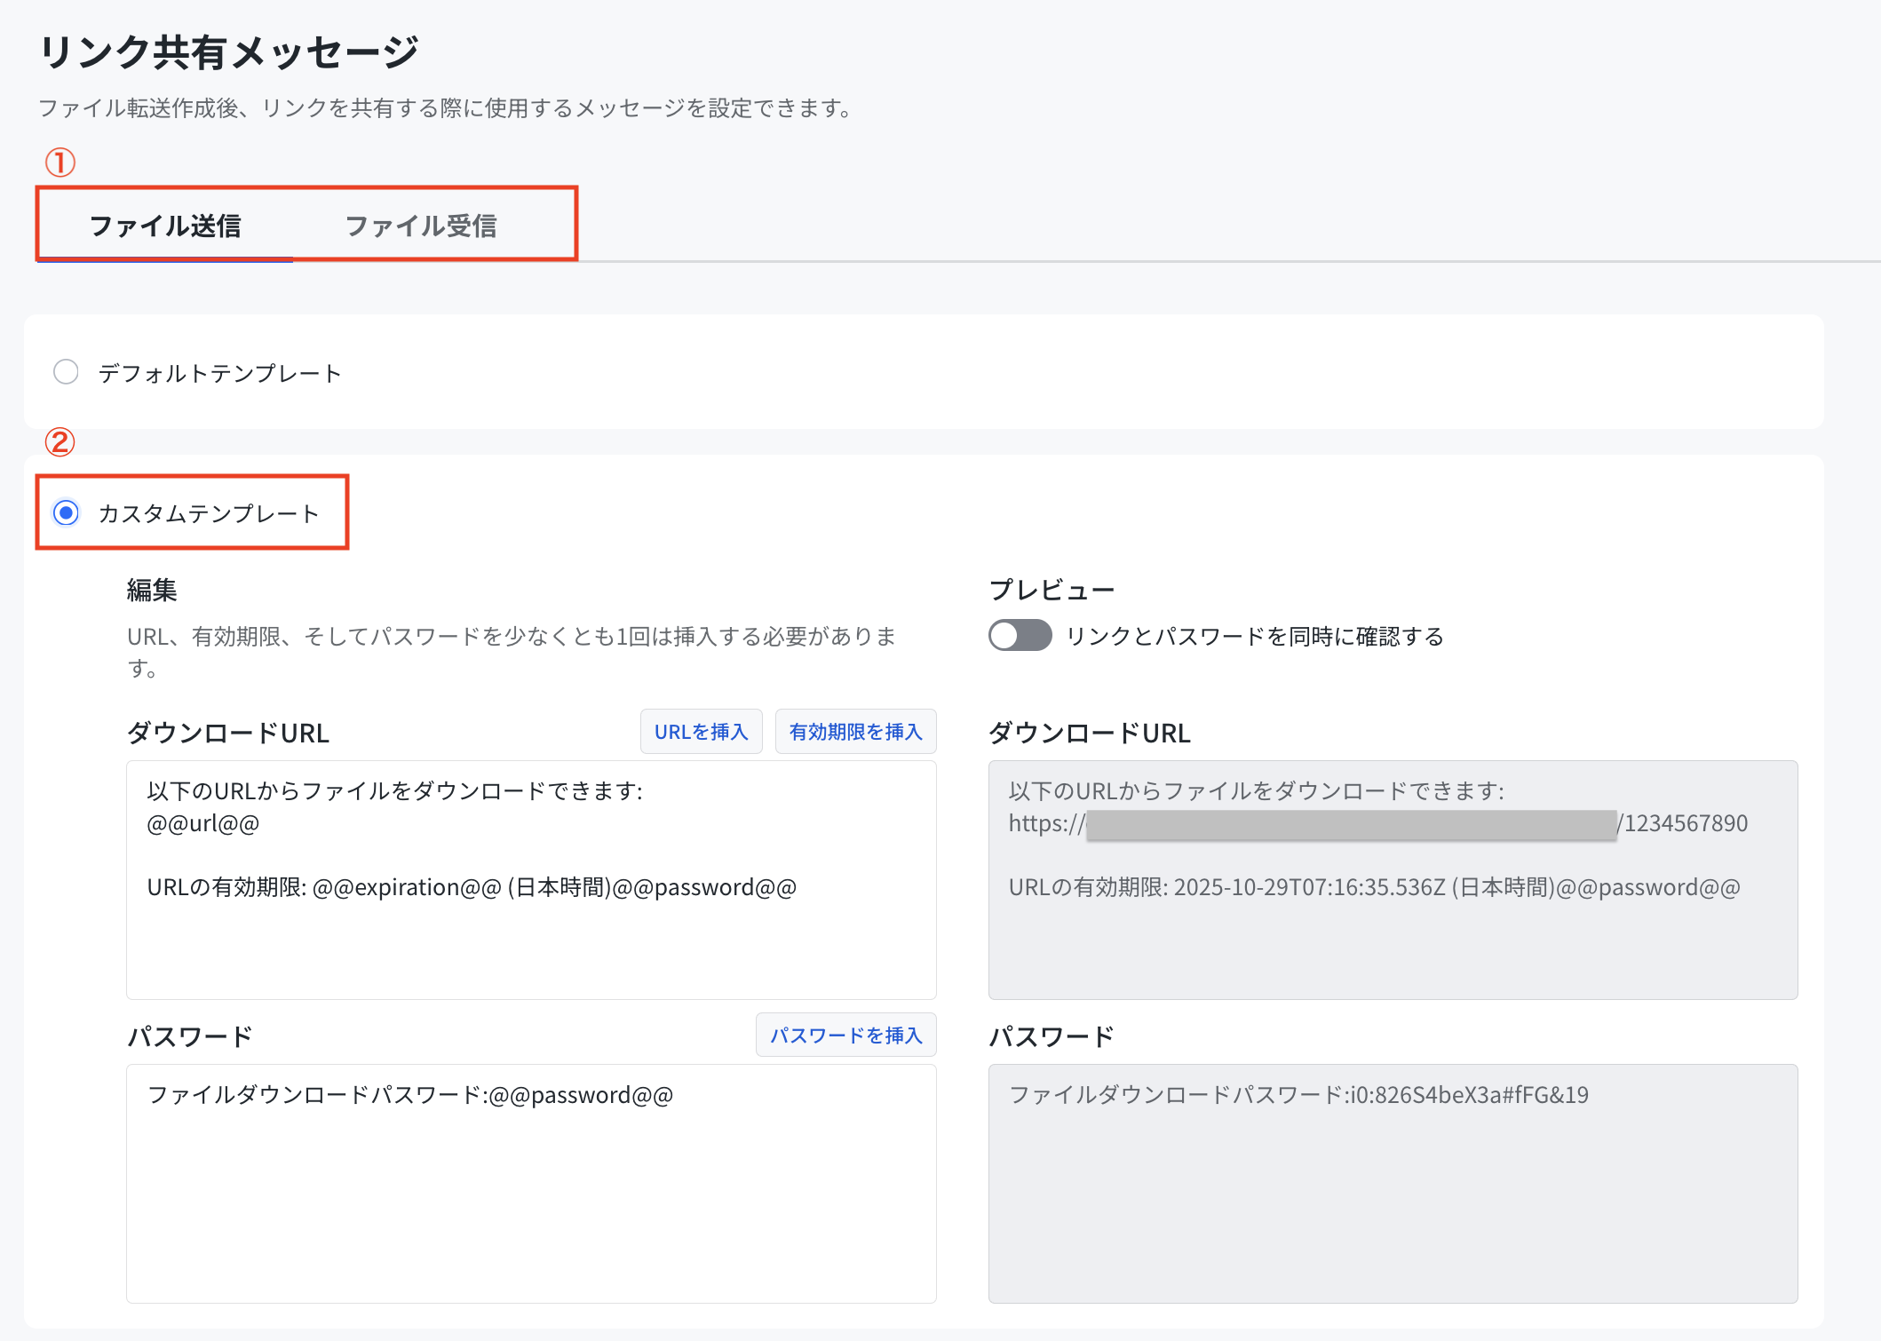Click the パスワード label above the edit field
1881x1341 pixels.
190,1036
